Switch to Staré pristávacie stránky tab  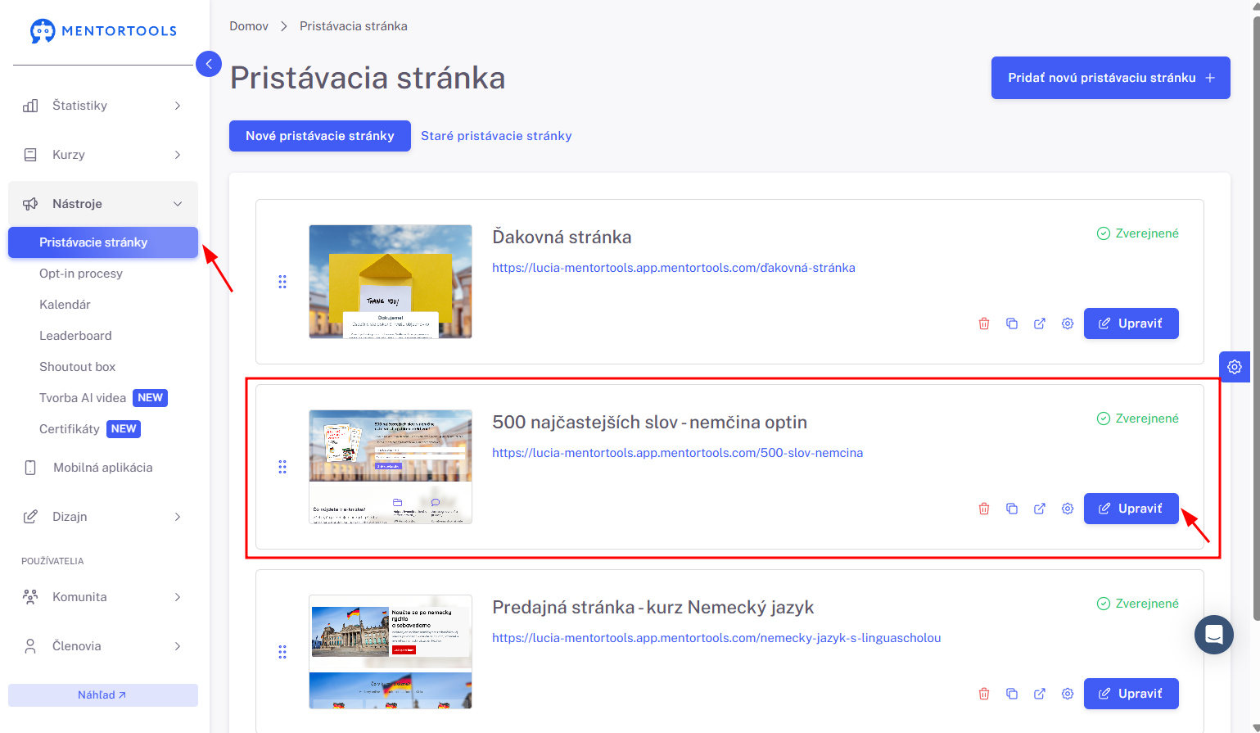point(496,136)
